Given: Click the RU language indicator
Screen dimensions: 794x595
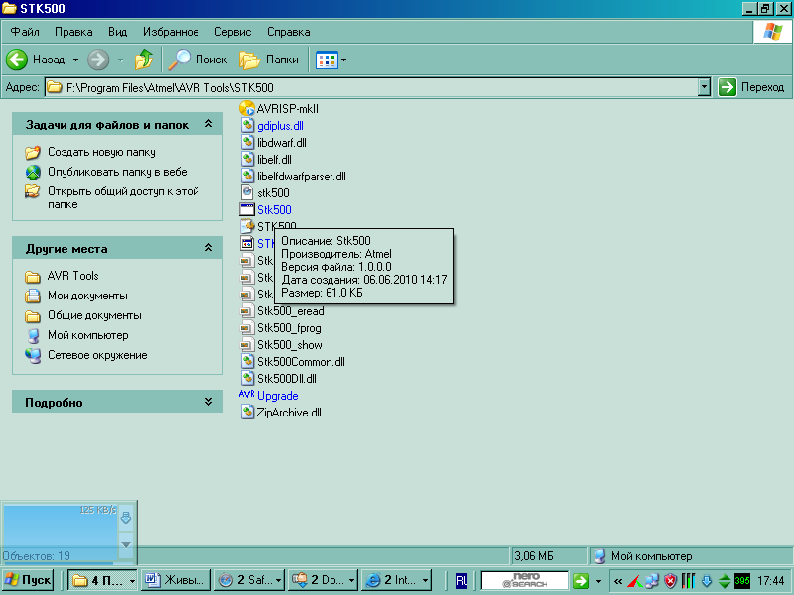Looking at the screenshot, I should click(x=462, y=581).
